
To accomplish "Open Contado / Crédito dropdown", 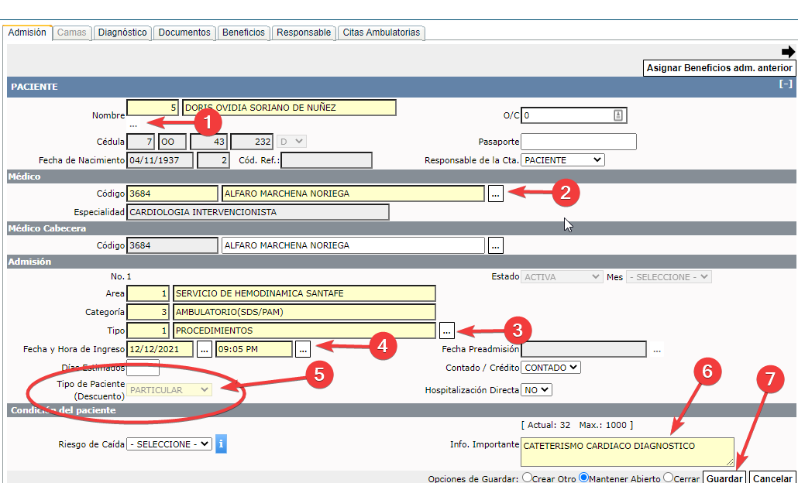I will 551,368.
